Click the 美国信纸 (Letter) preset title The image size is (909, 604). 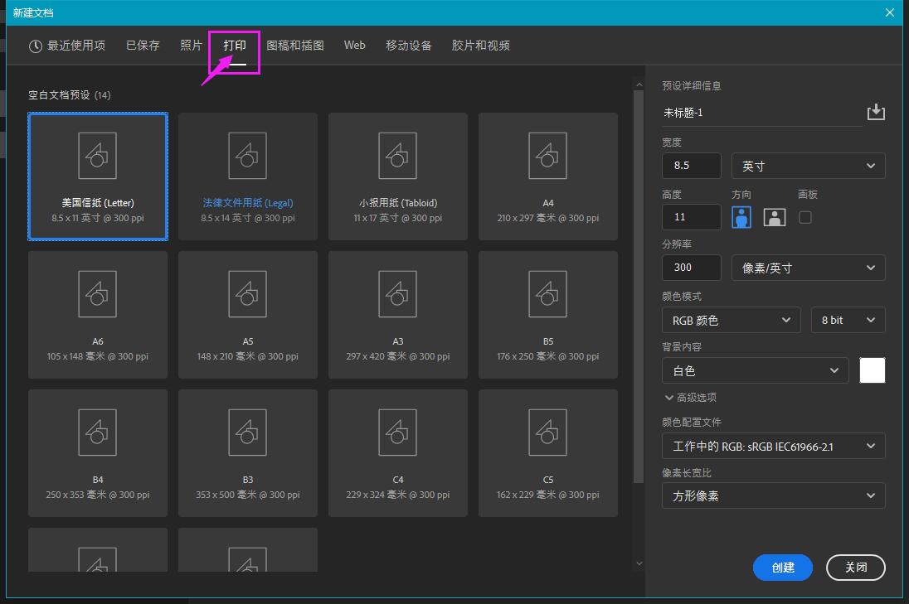tap(98, 203)
